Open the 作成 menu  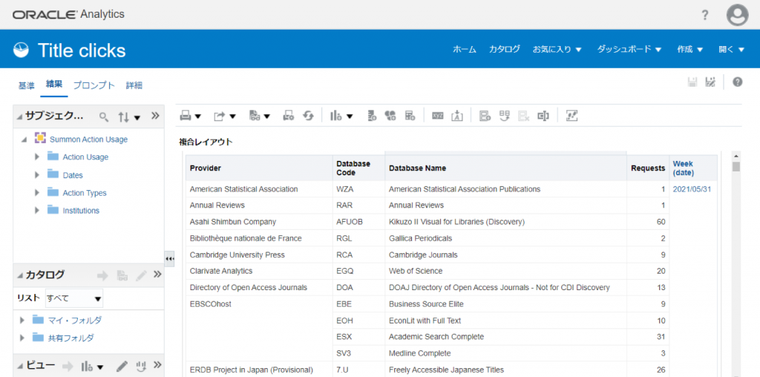tap(690, 50)
